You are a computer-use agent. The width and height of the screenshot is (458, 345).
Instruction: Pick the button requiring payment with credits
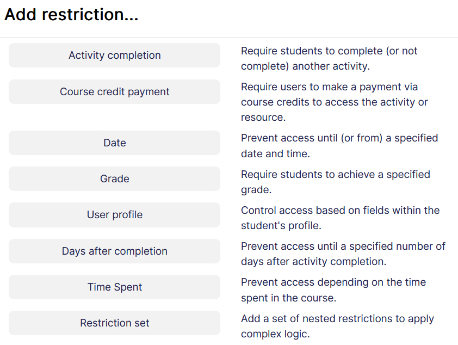point(114,92)
